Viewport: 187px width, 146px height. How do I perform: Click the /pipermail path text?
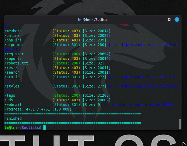pyautogui.click(x=15, y=45)
